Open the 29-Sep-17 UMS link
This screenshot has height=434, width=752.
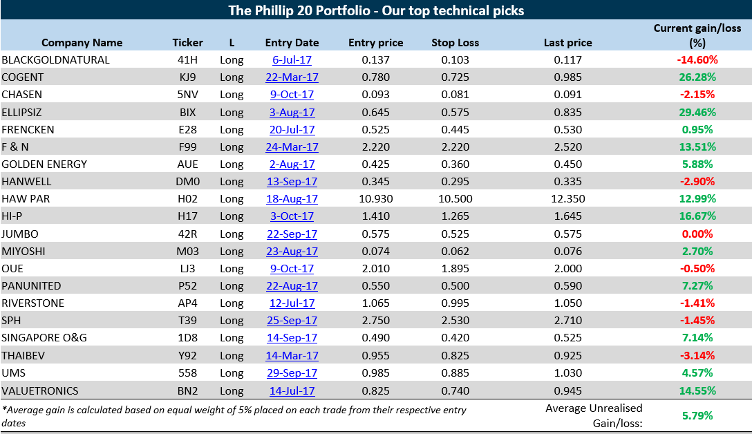click(x=292, y=373)
